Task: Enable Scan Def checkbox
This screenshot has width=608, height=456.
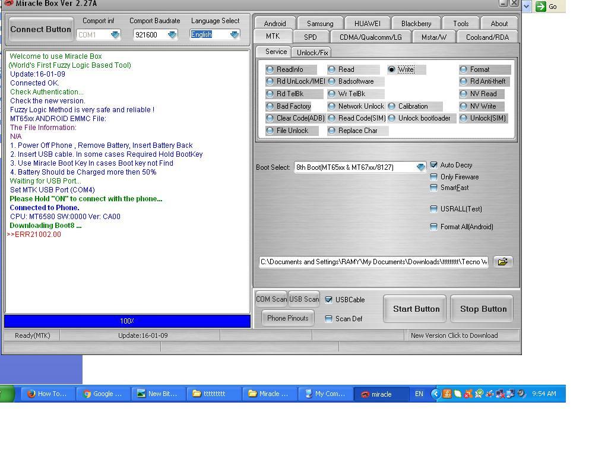Action: coord(329,319)
